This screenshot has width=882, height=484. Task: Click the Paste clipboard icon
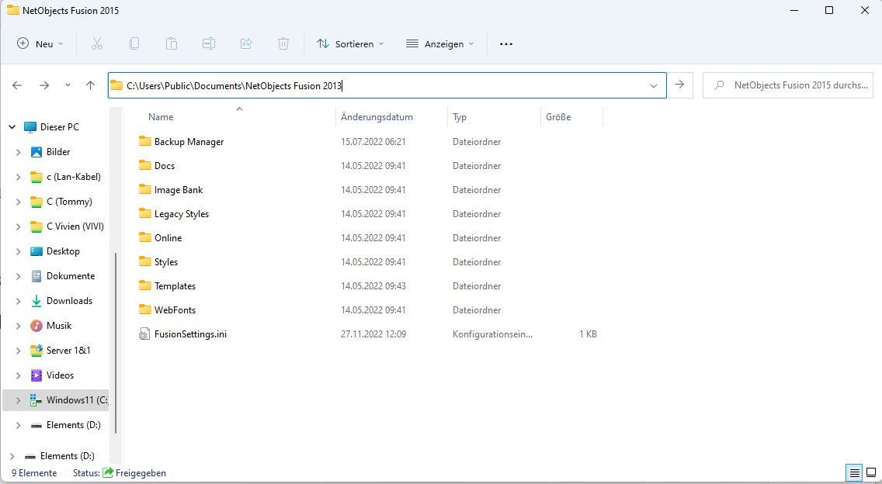[x=172, y=44]
